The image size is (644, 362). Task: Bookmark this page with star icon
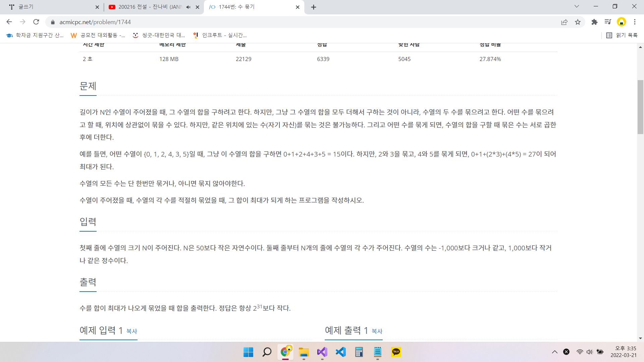pos(578,22)
